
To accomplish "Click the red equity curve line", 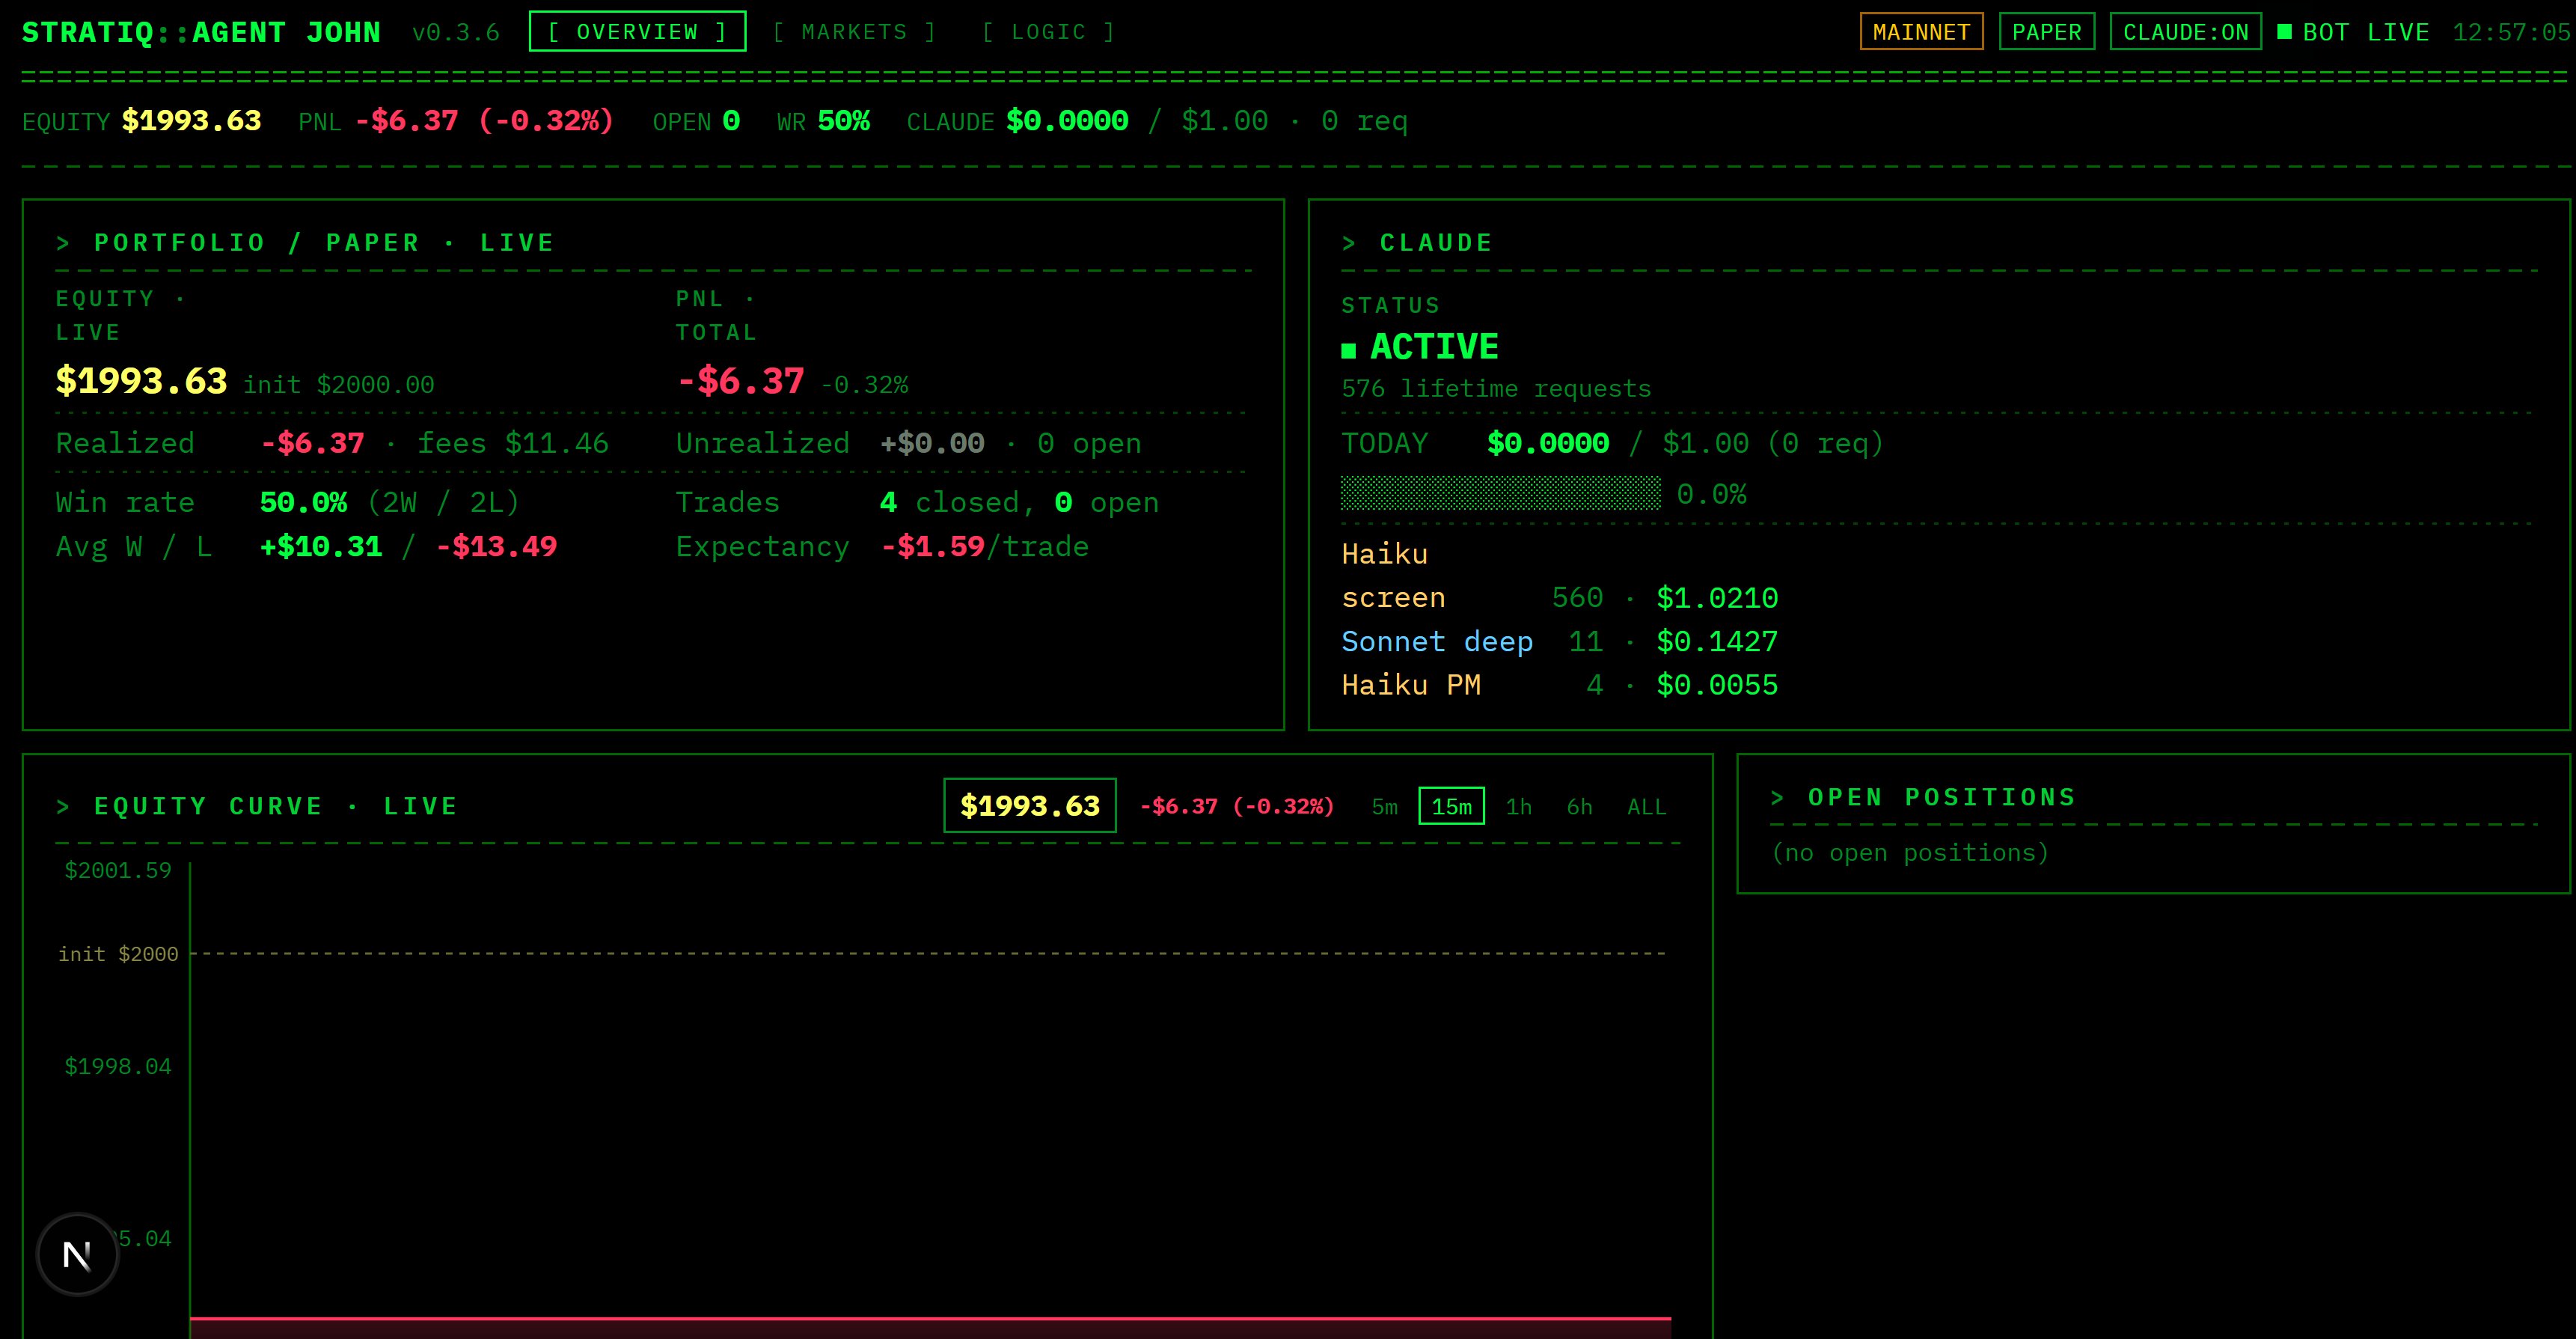I will pos(930,1319).
